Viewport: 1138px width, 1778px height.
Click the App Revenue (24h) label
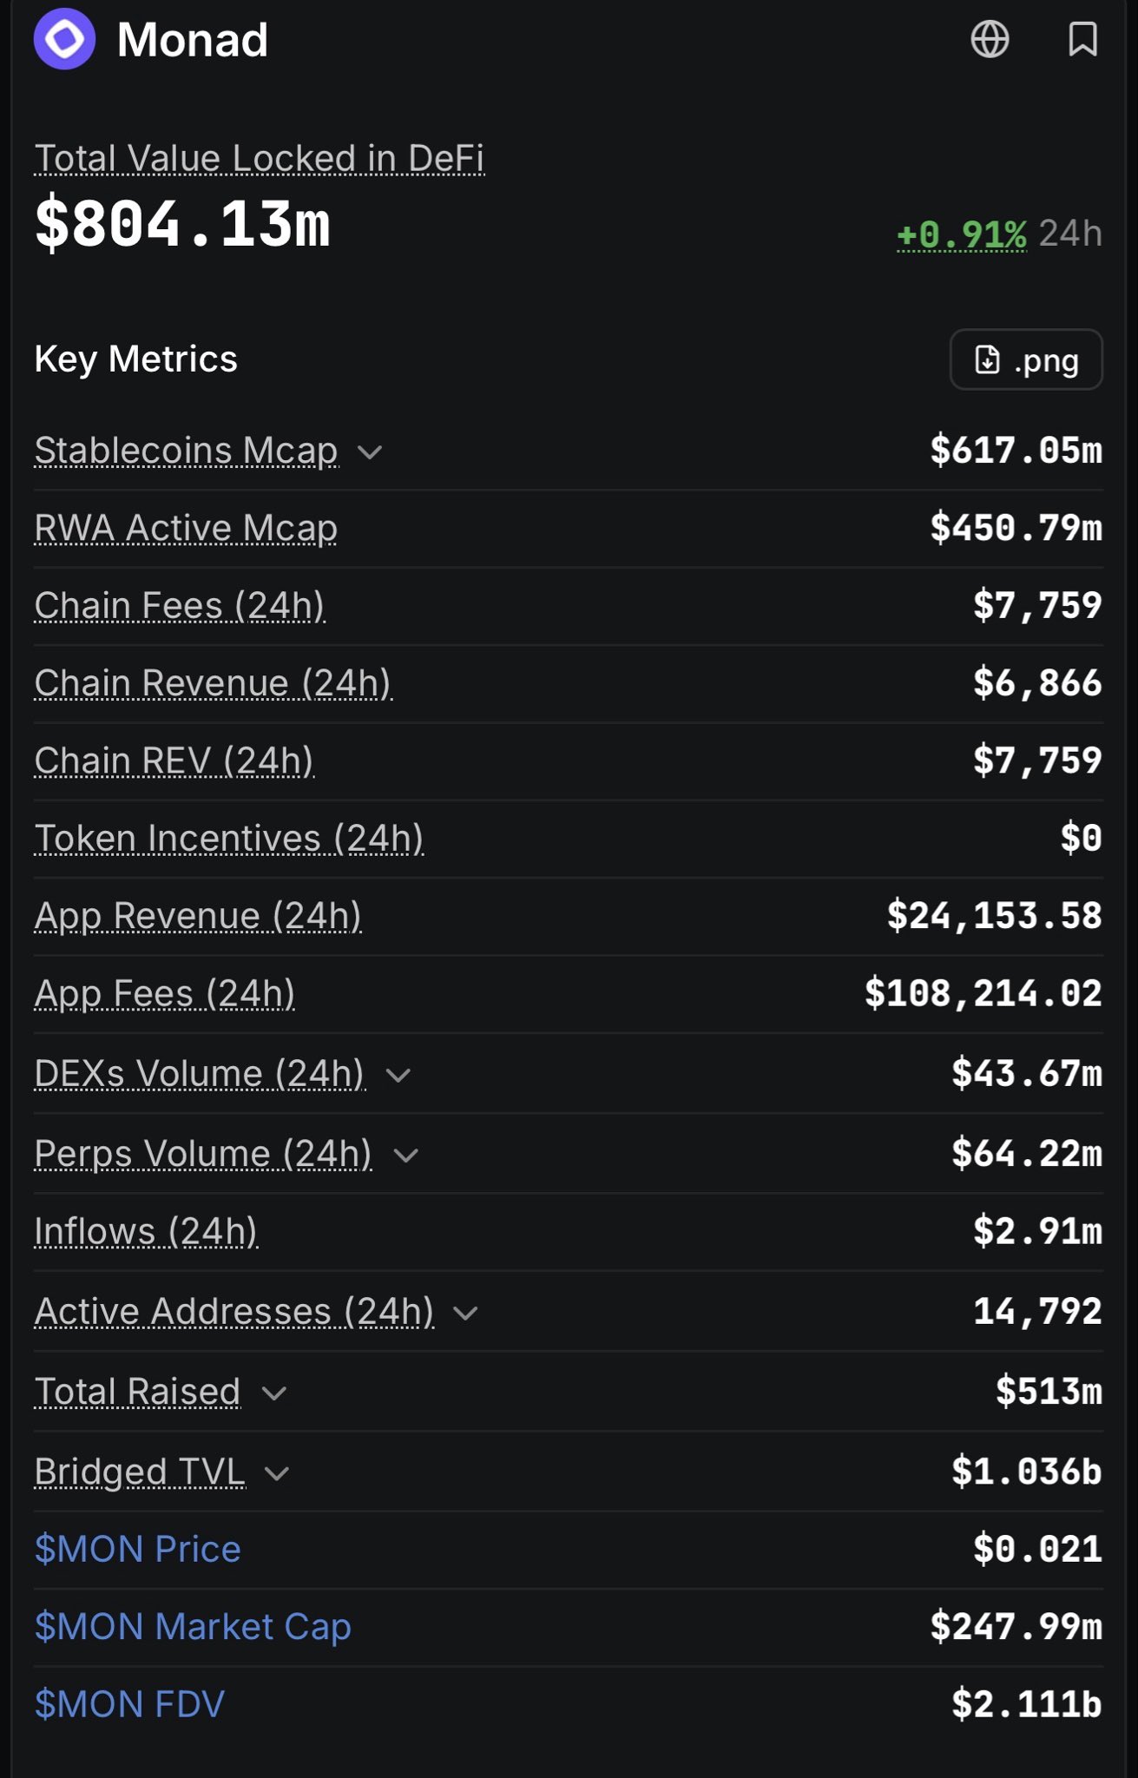coord(198,917)
